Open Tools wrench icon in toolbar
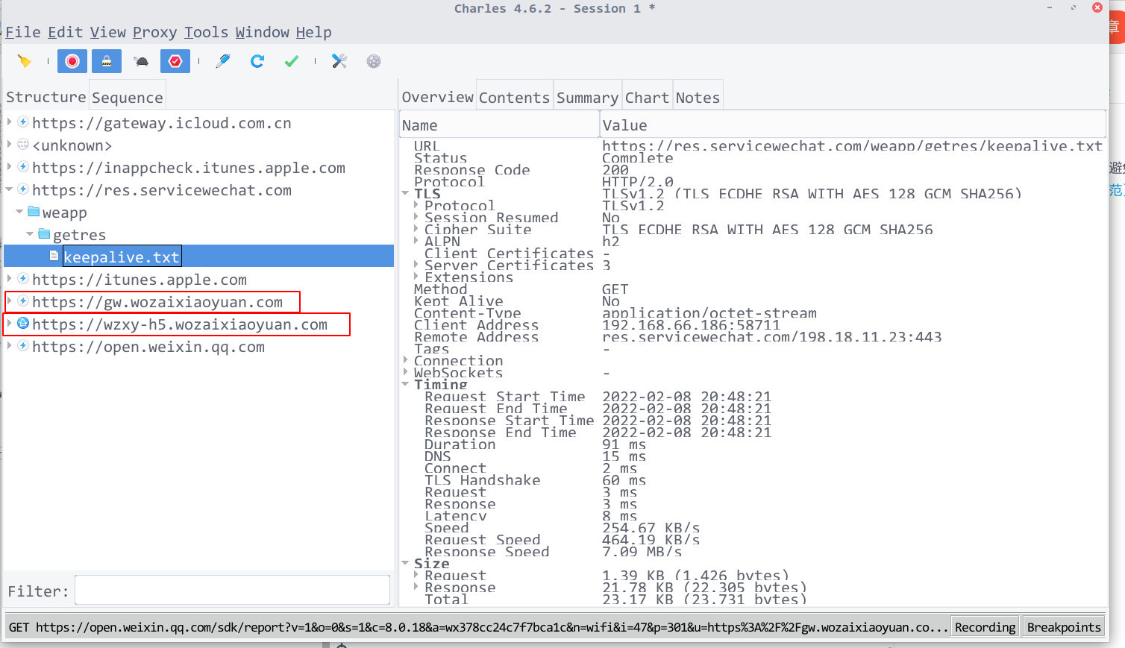1125x648 pixels. 339,61
